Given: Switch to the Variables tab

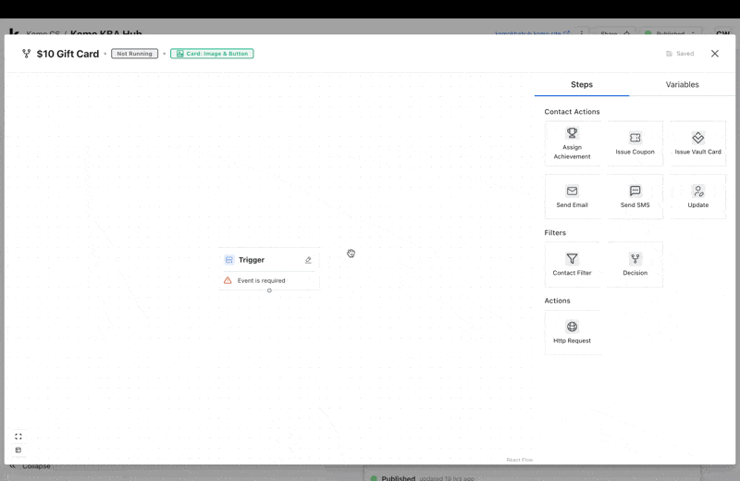Looking at the screenshot, I should pyautogui.click(x=682, y=84).
